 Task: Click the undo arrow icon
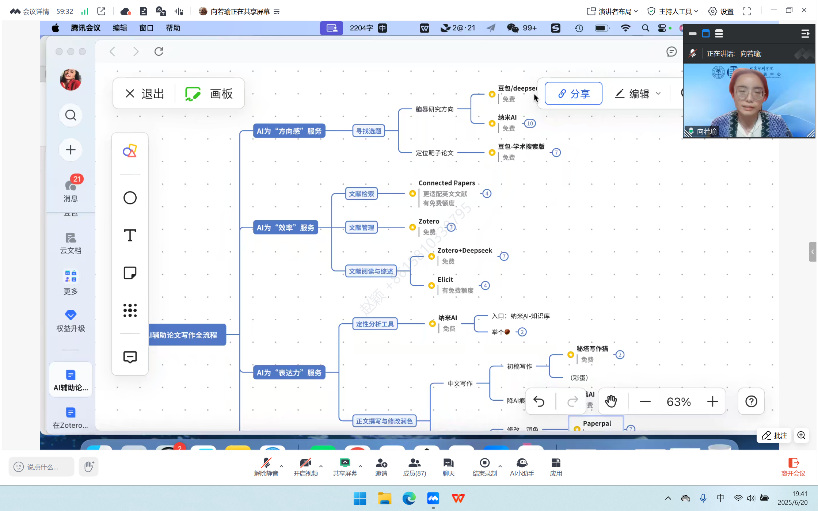[539, 401]
